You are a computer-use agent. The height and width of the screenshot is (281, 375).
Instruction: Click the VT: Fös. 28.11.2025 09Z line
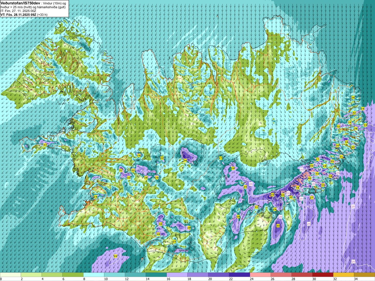(x=24, y=14)
